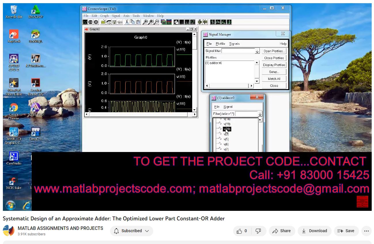374x244 pixels.
Task: Select the Acrobat Reader DC shortcut
Action: [x=35, y=87]
